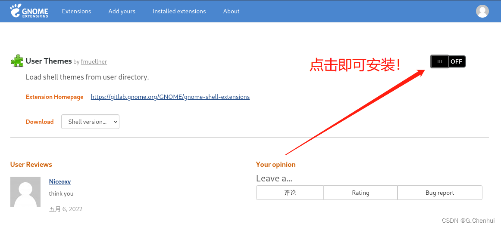Screen dimensions: 501x227
Task: Click the Extension Homepage label
Action: (x=55, y=97)
